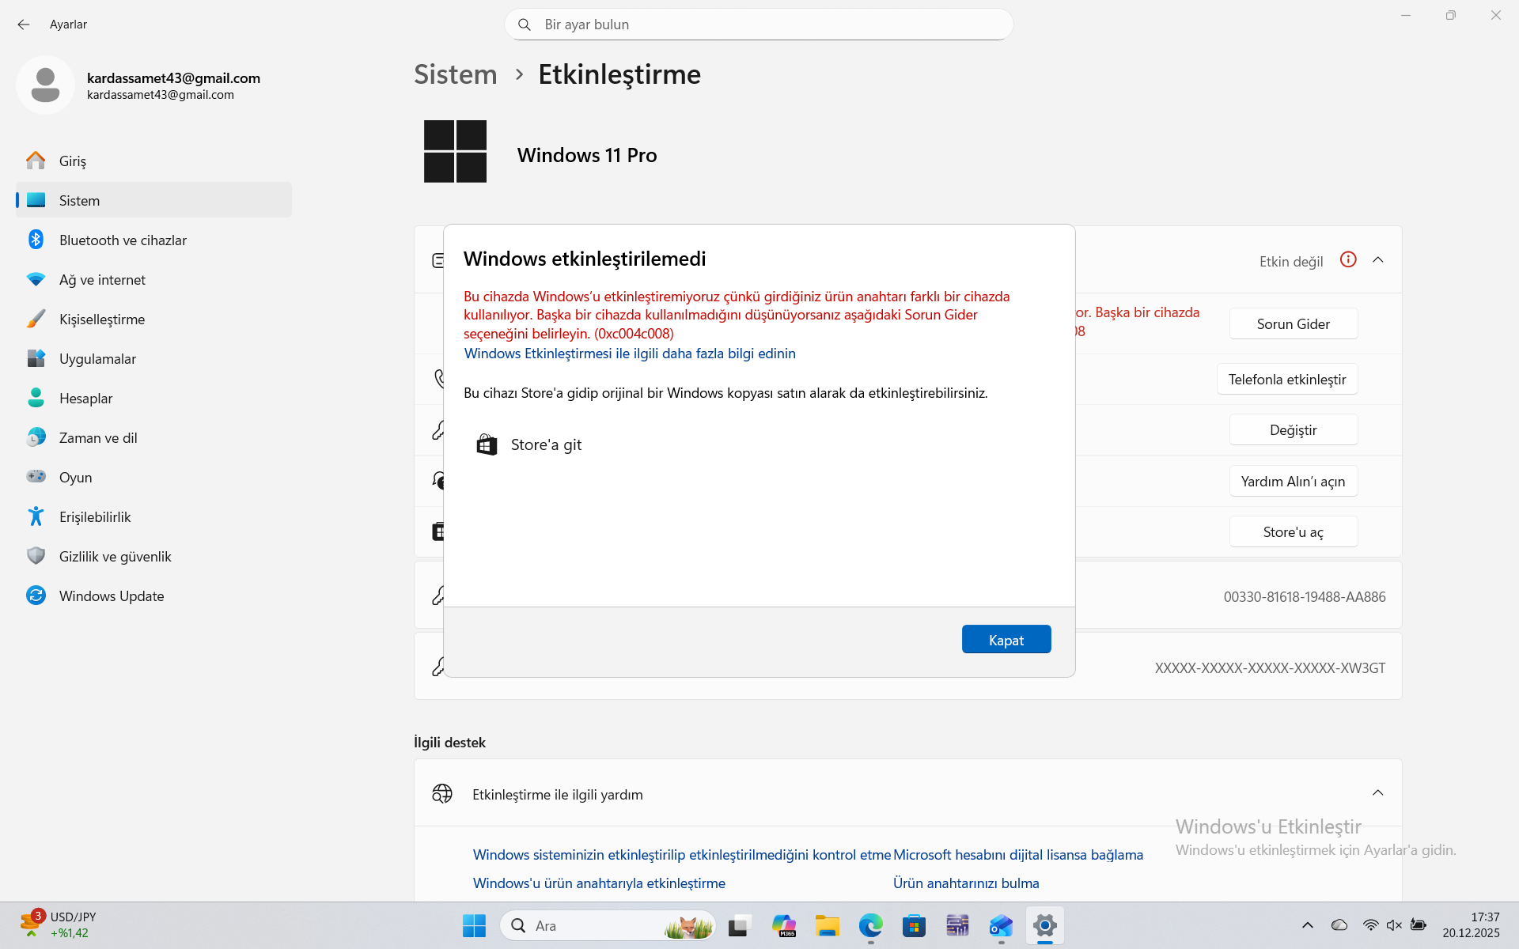Open Kişiselleştirme settings page
The image size is (1519, 949).
154,319
